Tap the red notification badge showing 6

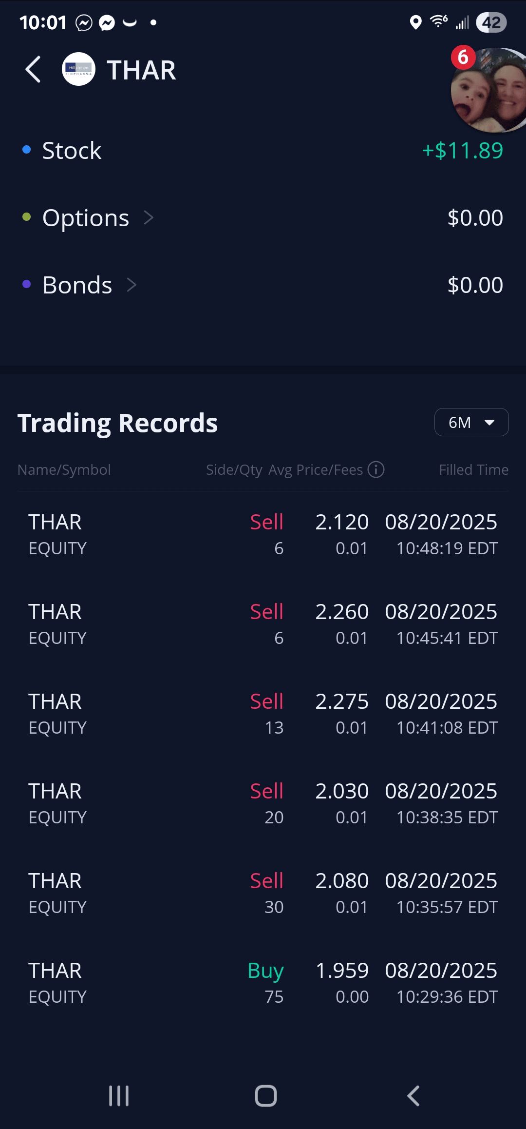point(463,58)
